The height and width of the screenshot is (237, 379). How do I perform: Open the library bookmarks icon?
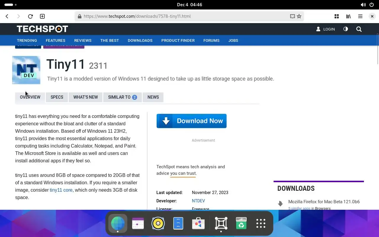(x=349, y=16)
